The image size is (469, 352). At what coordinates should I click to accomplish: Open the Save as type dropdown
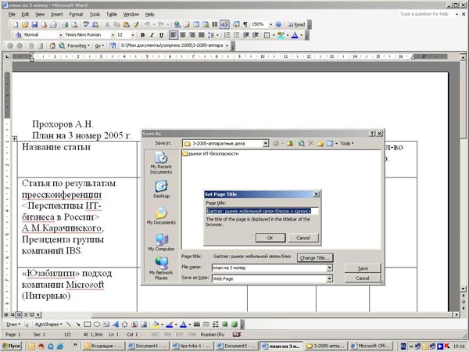pyautogui.click(x=331, y=278)
